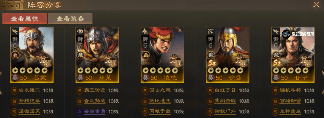Tap the S2 season badge on Gan Ning

click(276, 64)
